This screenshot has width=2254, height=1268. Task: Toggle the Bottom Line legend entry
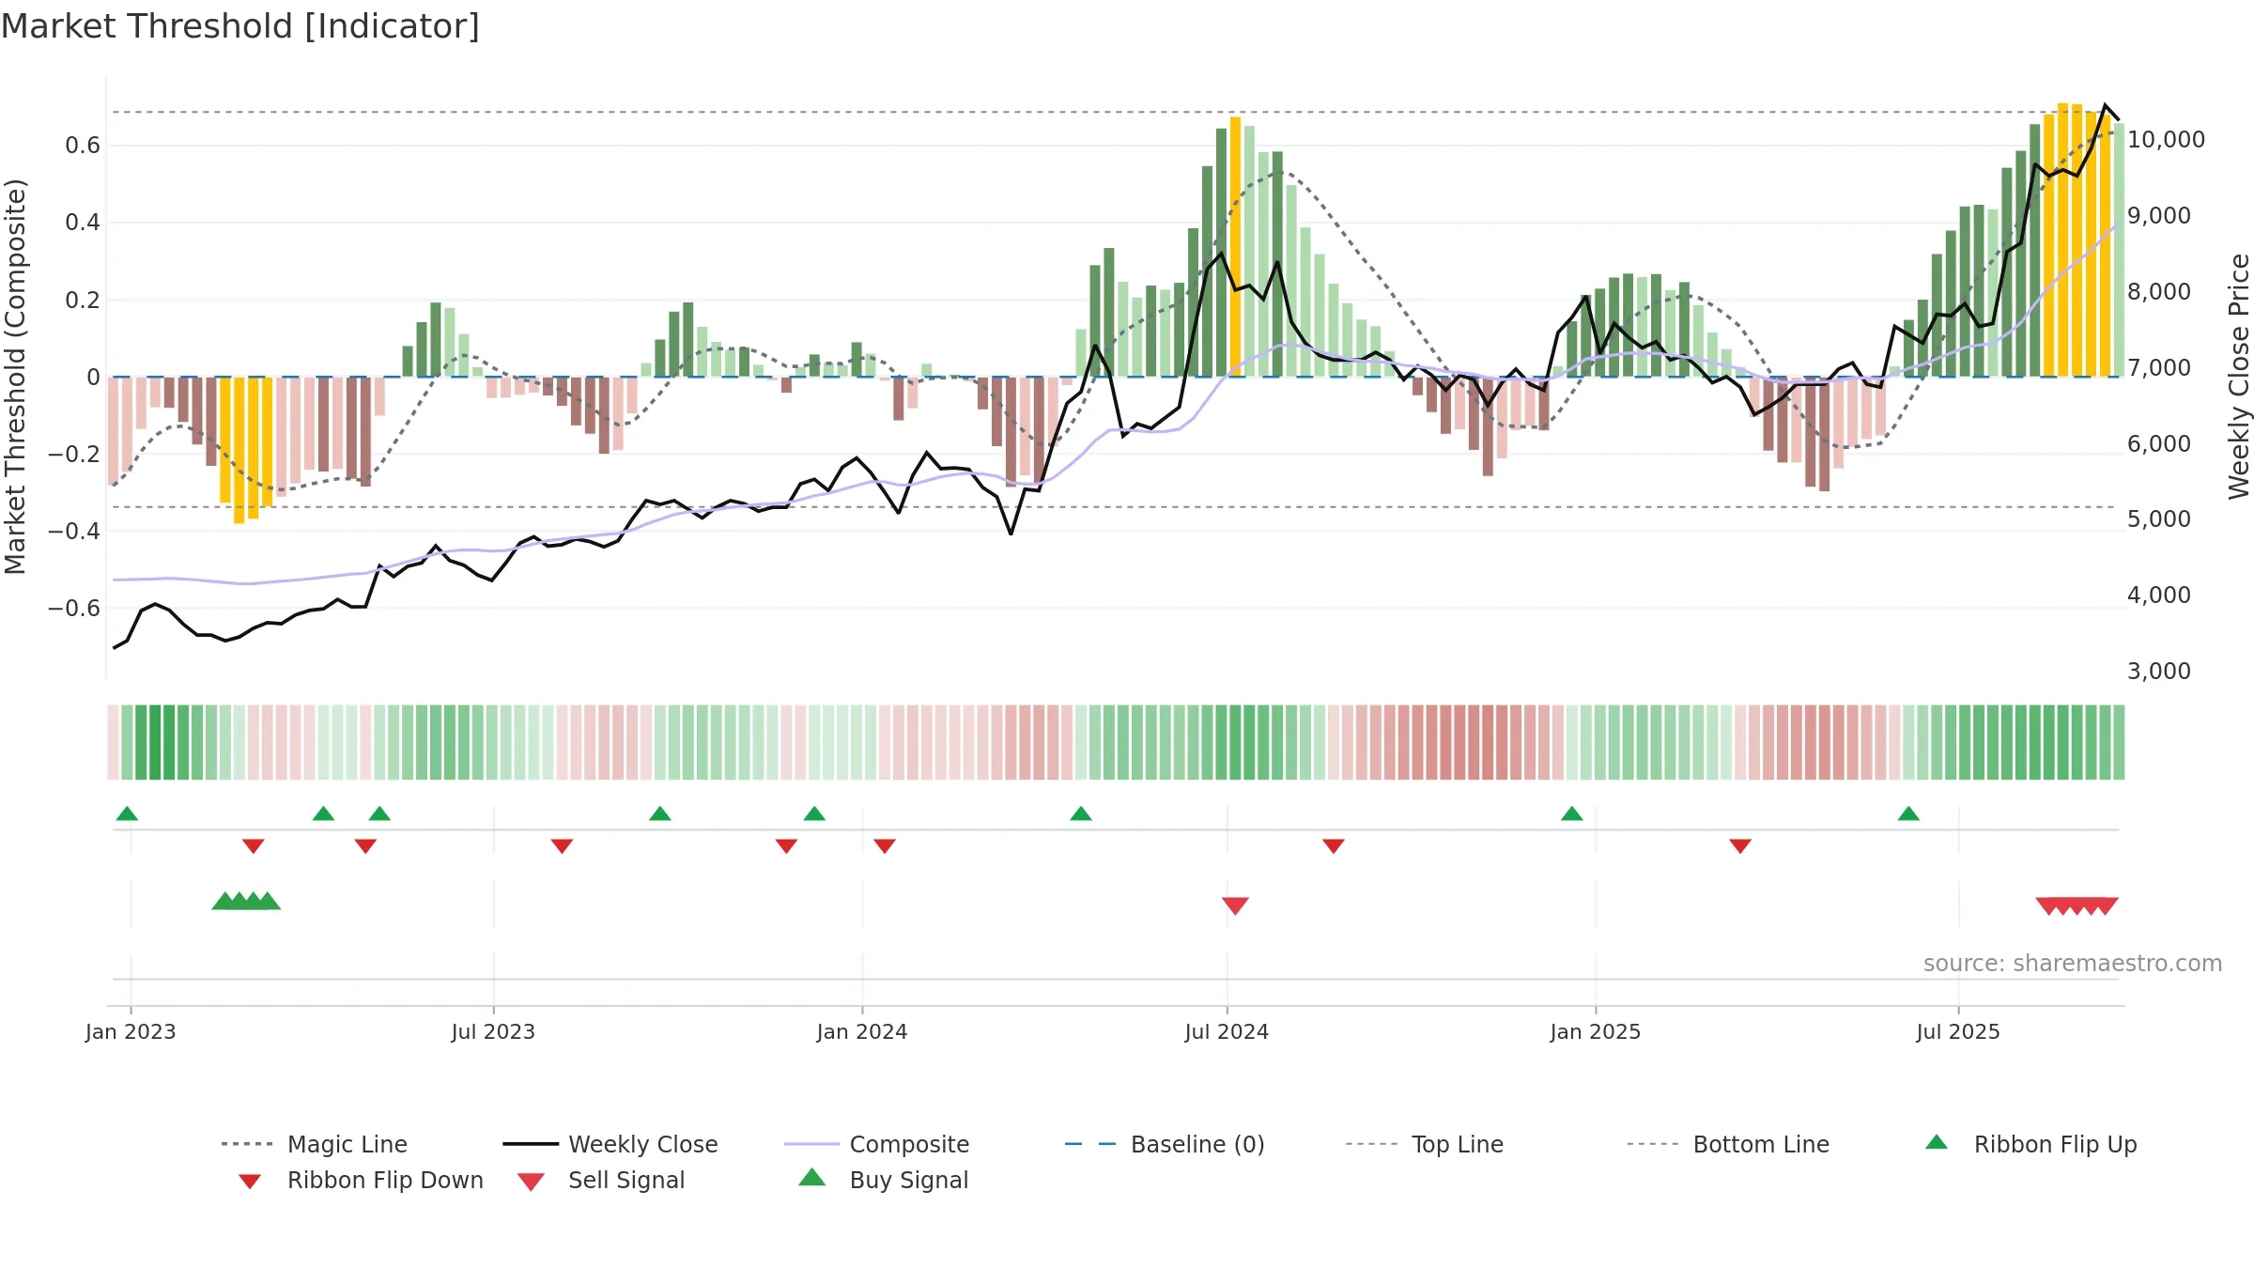(1728, 1144)
